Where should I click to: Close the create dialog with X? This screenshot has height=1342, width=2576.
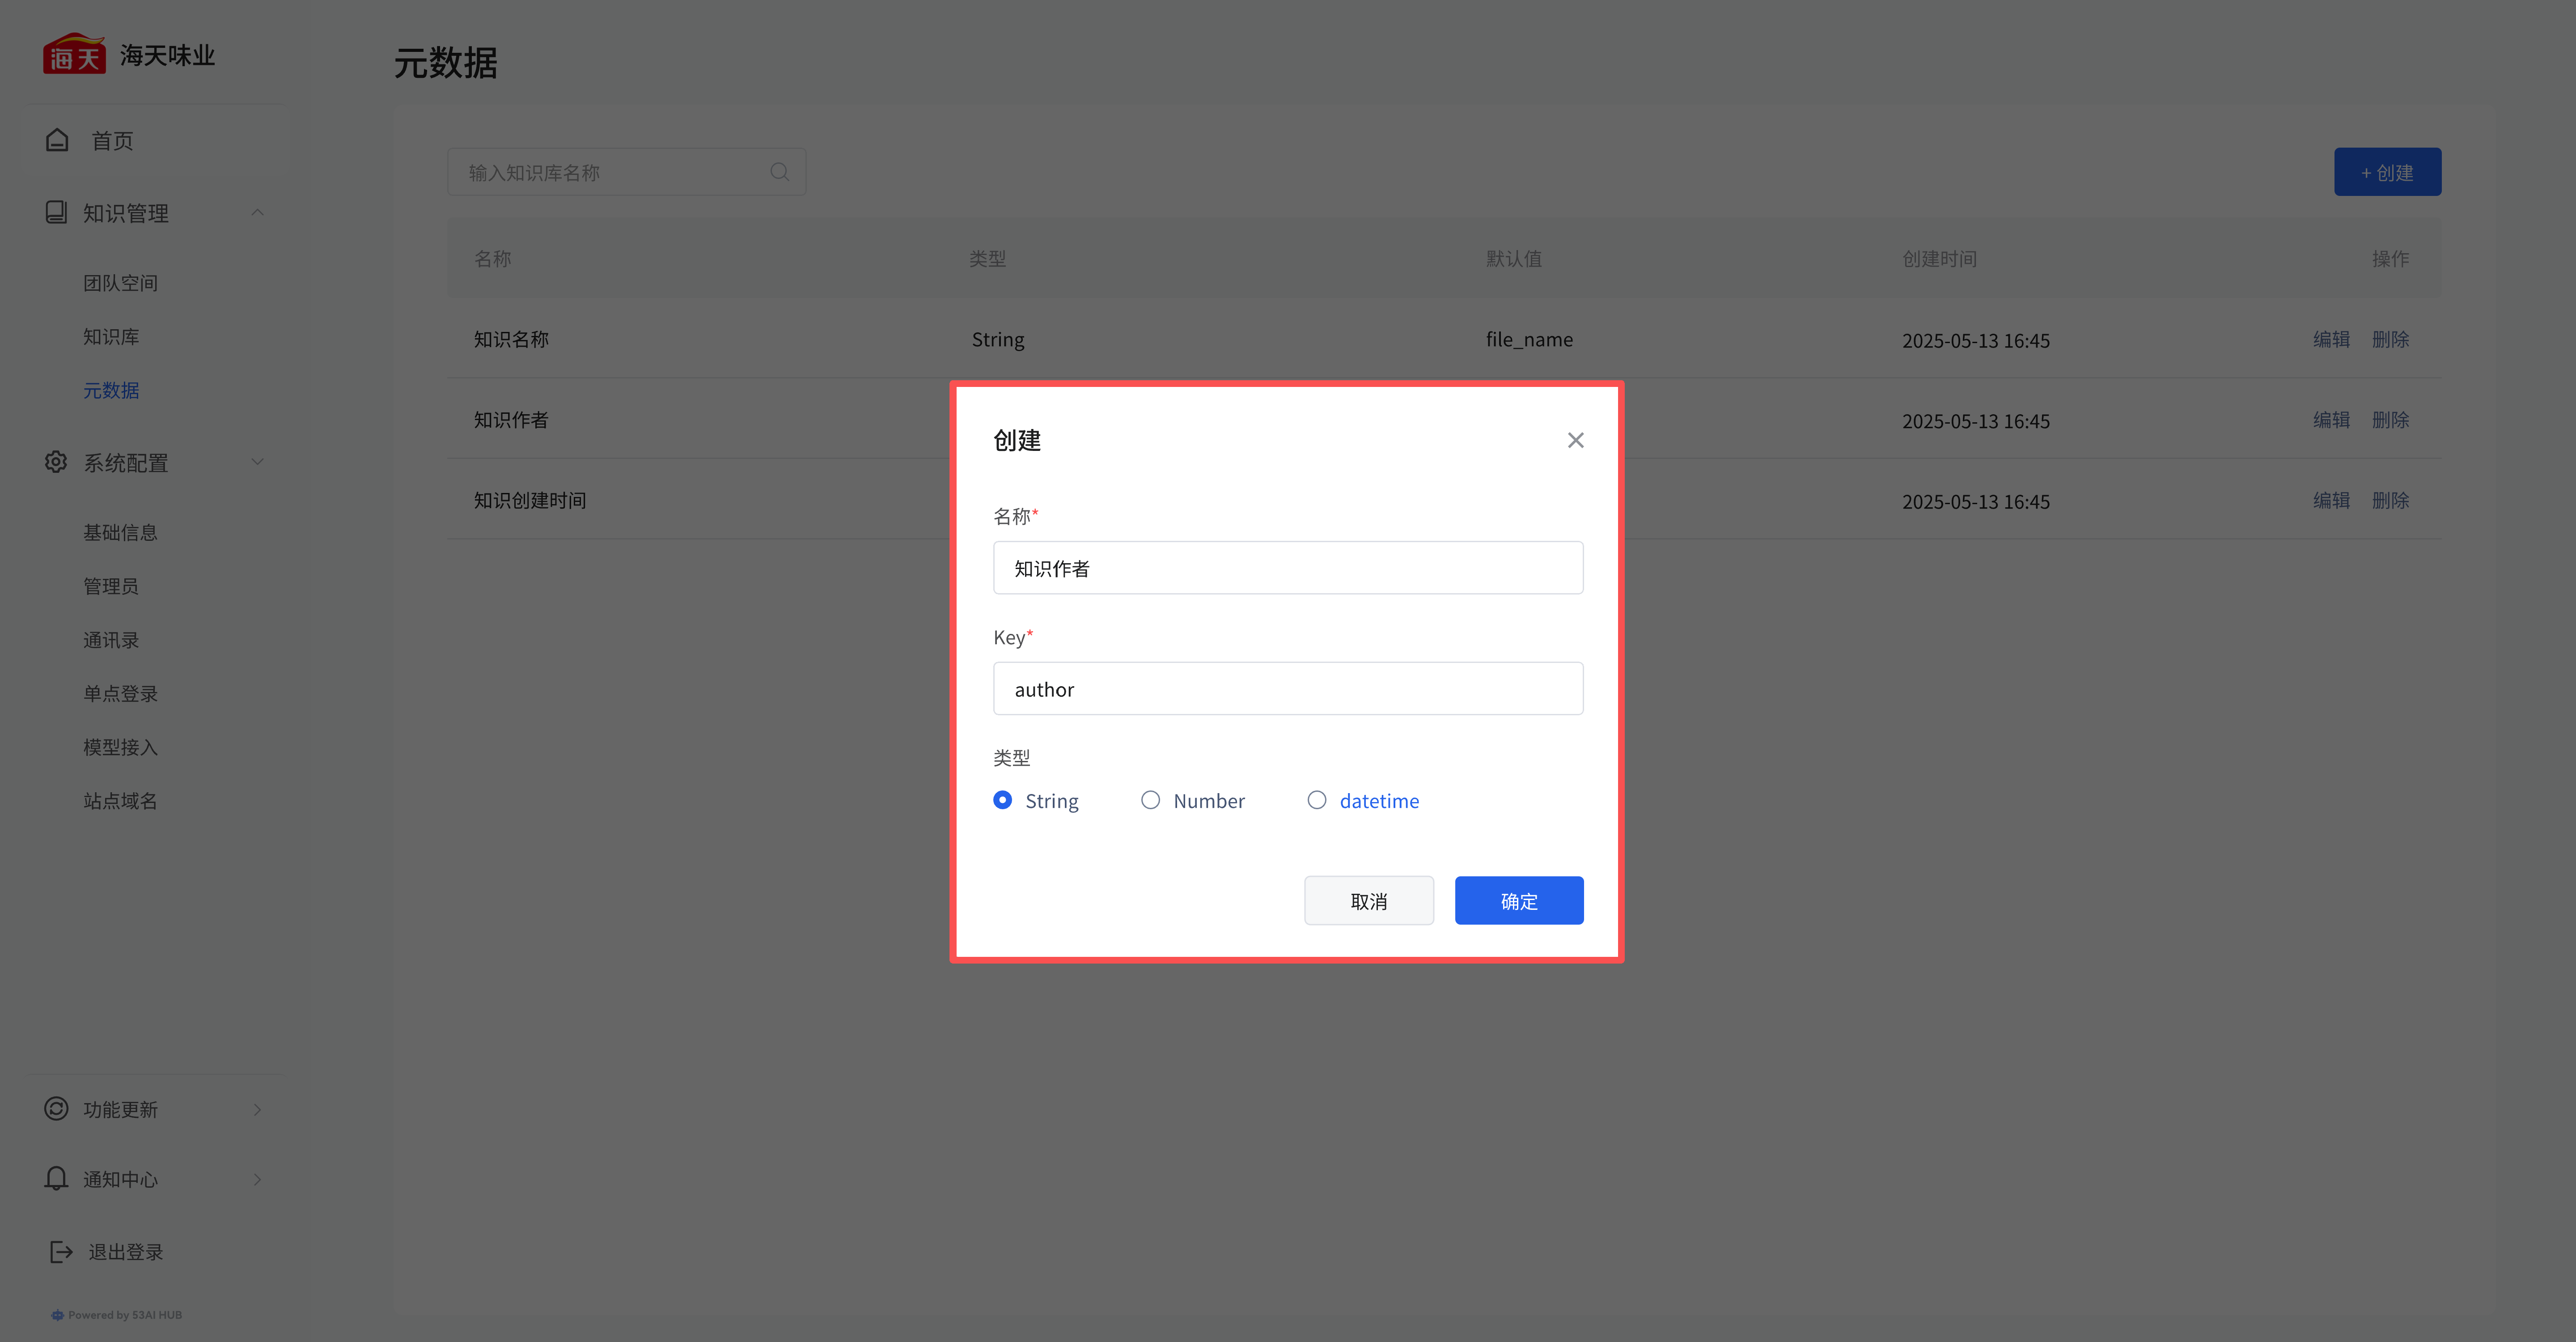(x=1575, y=440)
